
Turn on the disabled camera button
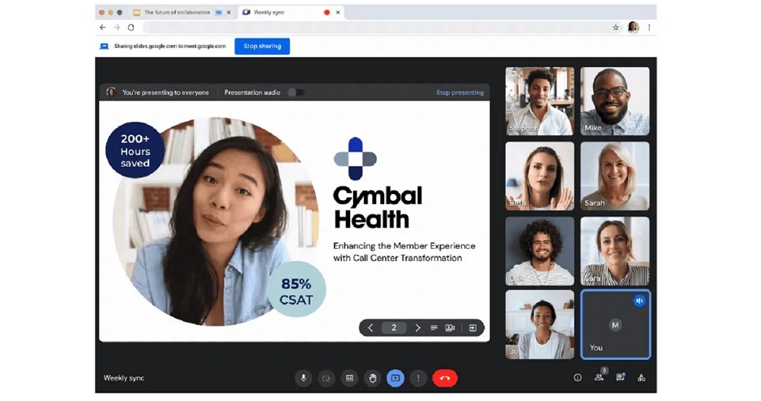click(326, 377)
